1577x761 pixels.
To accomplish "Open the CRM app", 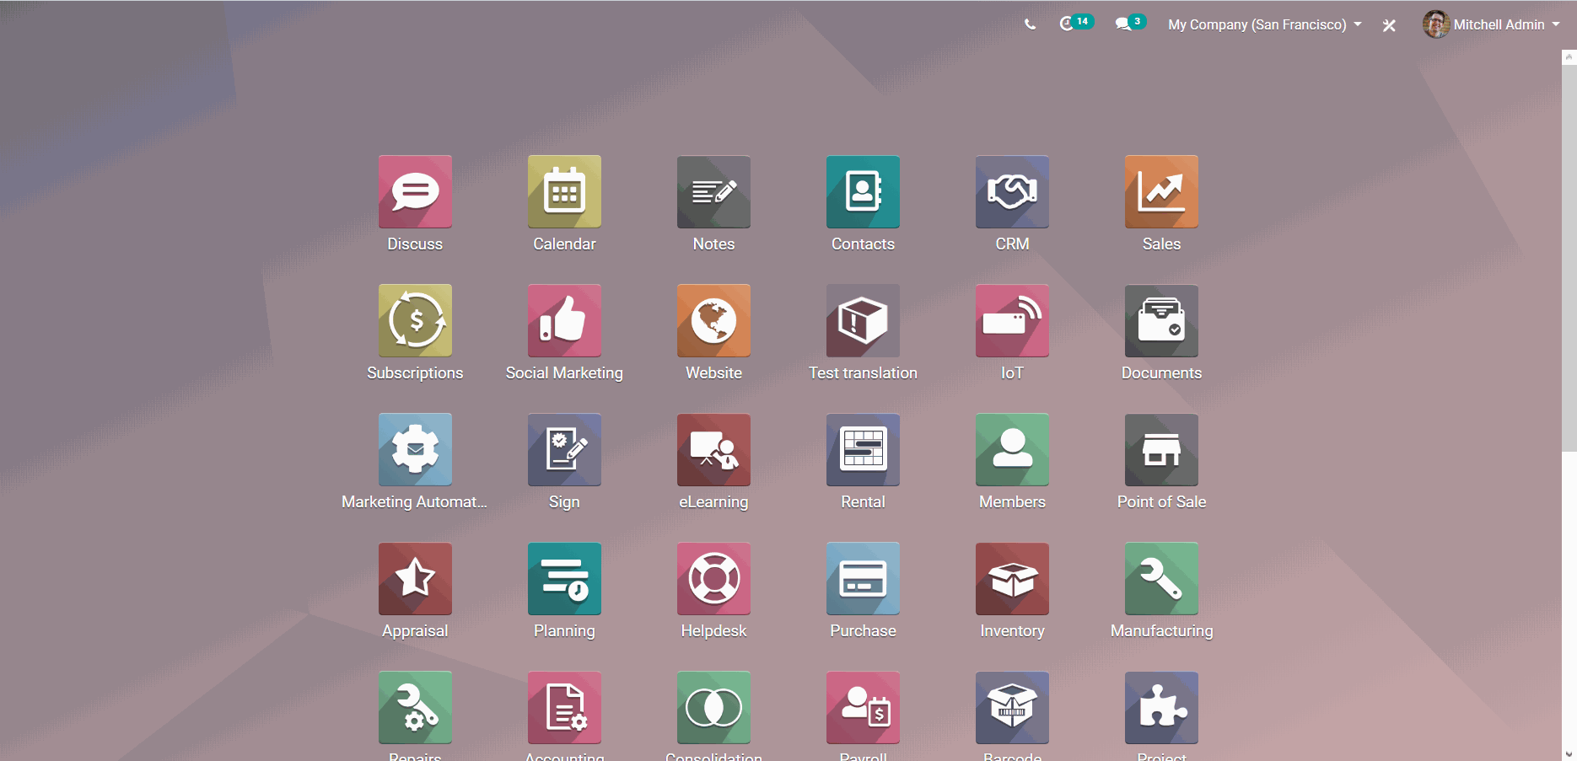I will click(1012, 192).
